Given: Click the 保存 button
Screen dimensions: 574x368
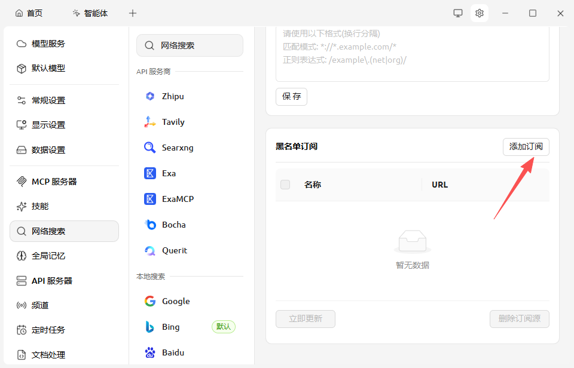Looking at the screenshot, I should 291,97.
